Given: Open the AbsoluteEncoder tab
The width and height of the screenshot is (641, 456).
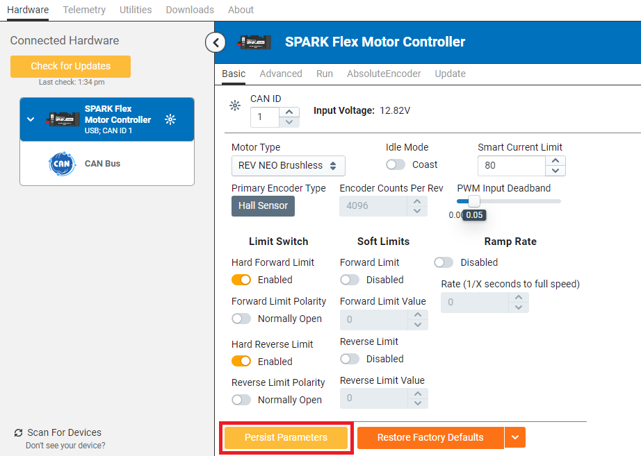Looking at the screenshot, I should pos(384,74).
